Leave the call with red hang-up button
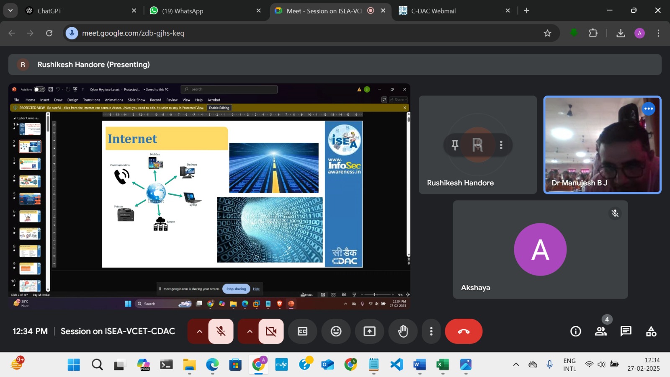The width and height of the screenshot is (670, 377). click(464, 331)
